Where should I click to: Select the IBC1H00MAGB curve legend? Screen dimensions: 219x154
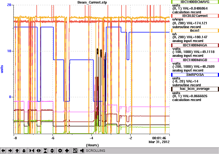click(x=195, y=60)
